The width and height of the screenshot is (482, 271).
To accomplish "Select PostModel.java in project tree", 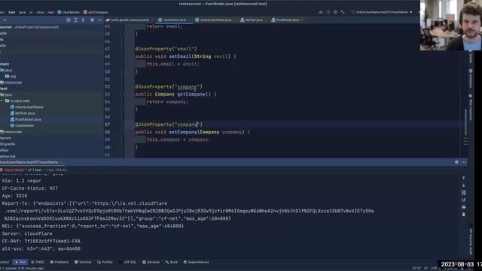I will [26, 119].
